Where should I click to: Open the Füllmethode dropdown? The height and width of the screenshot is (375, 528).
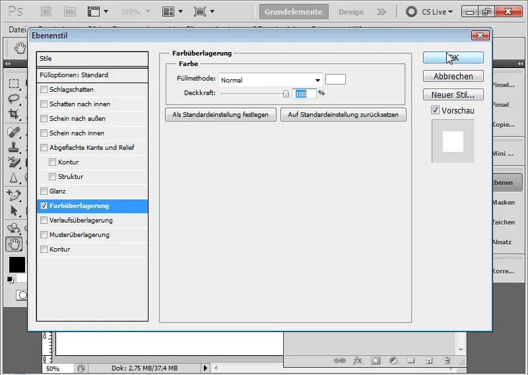[x=271, y=80]
